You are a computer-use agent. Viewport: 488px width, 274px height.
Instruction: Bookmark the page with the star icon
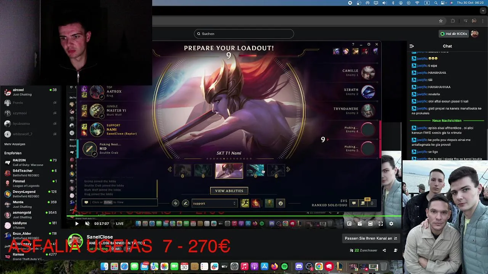pyautogui.click(x=441, y=21)
